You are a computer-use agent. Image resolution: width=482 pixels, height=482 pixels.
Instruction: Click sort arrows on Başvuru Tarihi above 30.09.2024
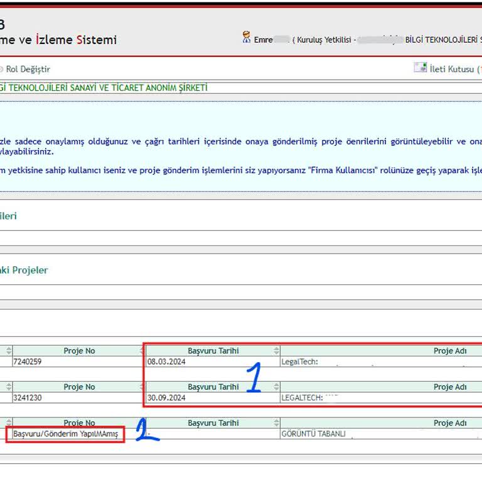coord(276,387)
